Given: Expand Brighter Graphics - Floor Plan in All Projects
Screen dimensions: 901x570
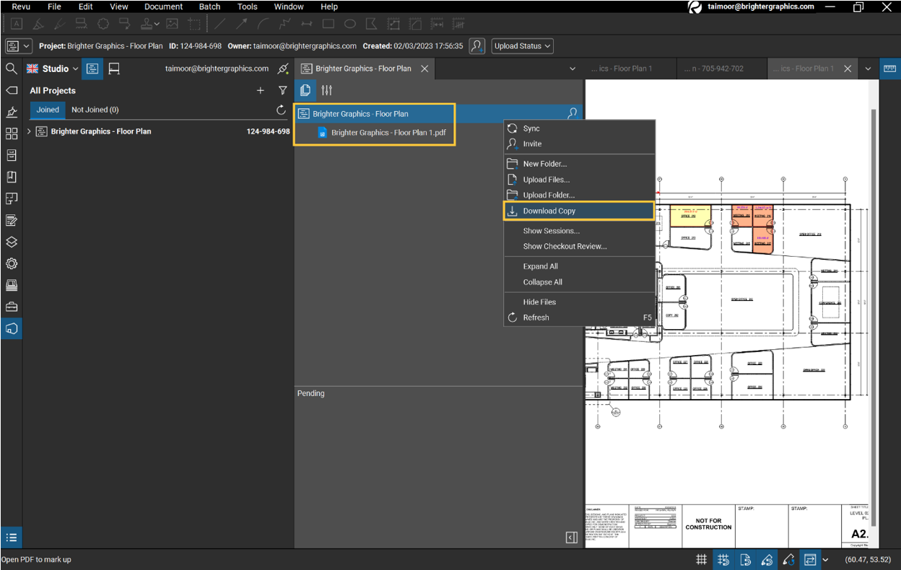Looking at the screenshot, I should (x=29, y=131).
